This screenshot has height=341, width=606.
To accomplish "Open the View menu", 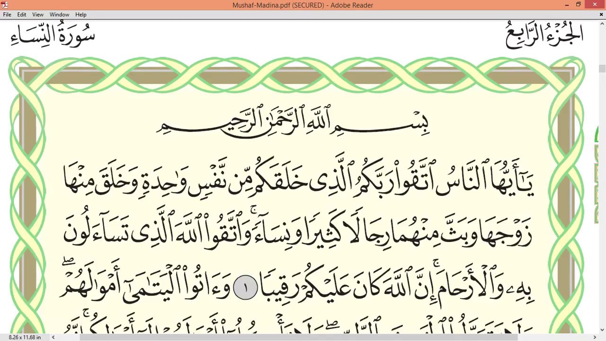I will 38,15.
